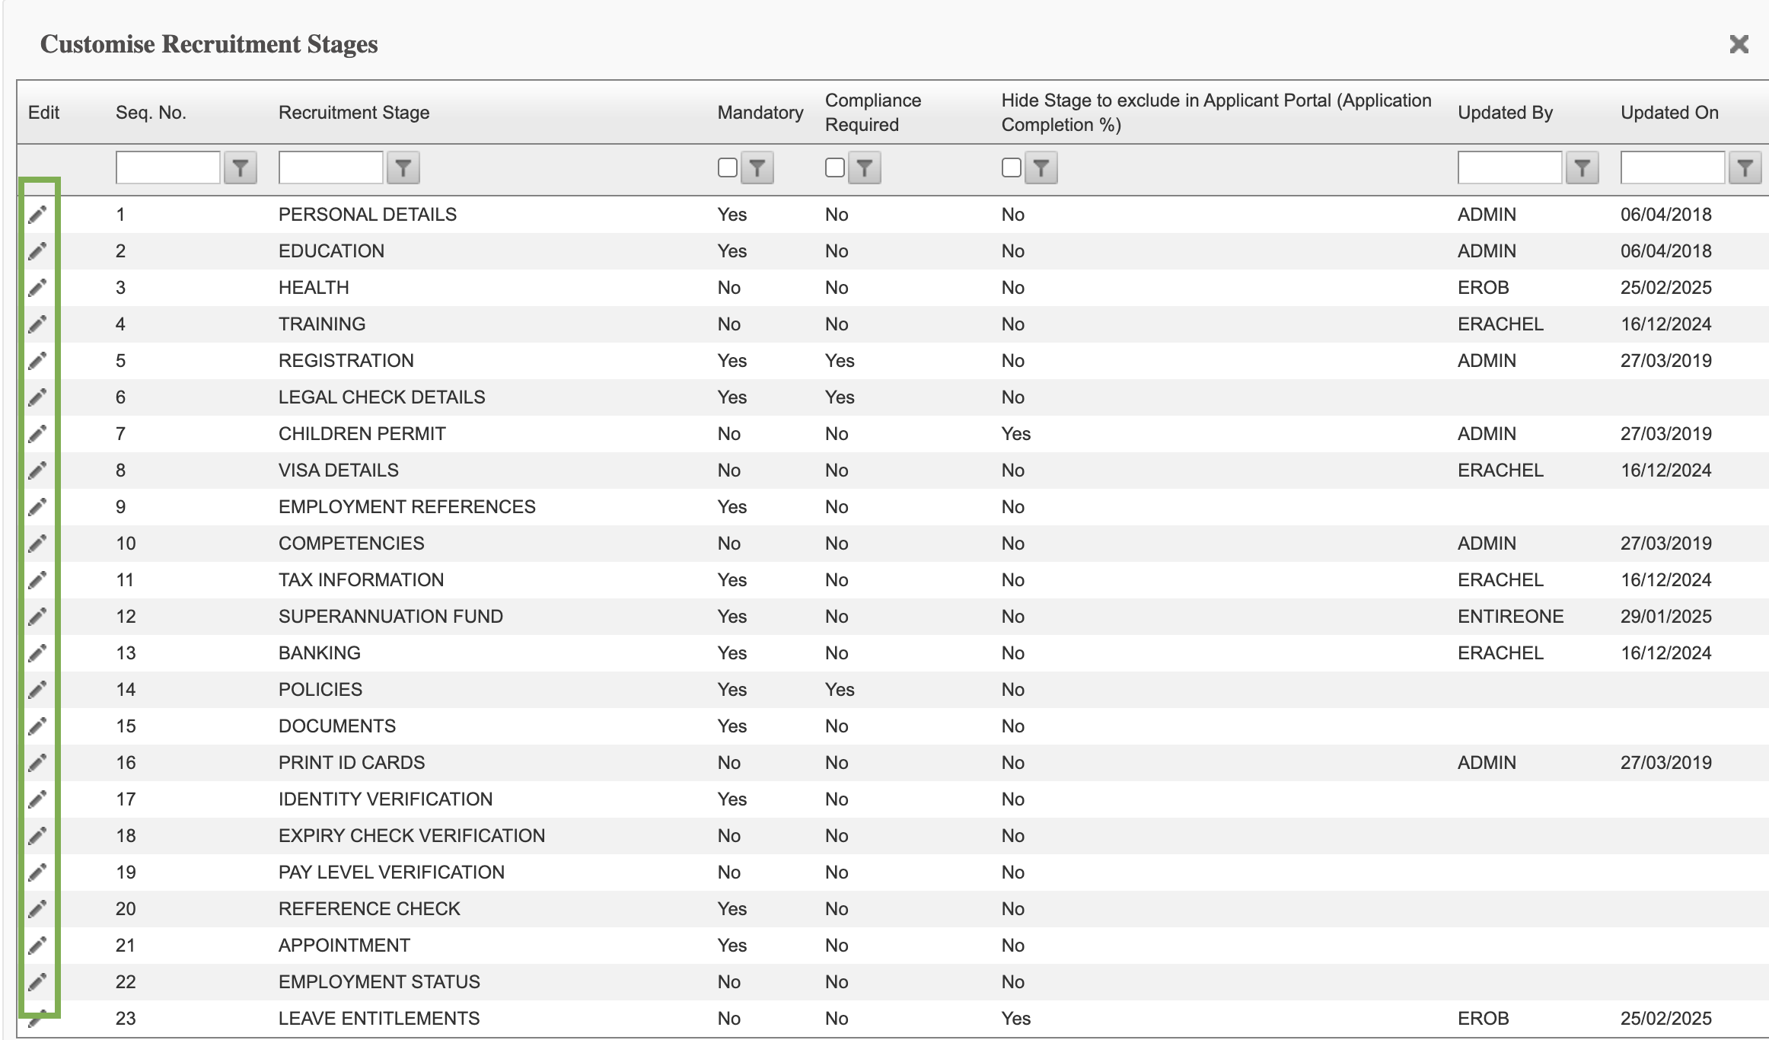
Task: Edit the REFERENCE CHECK pencil icon
Action: tap(37, 909)
